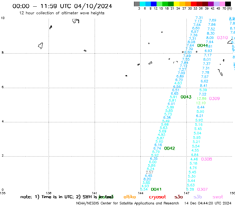Click the 7.99 wave height reading
Screen dimensions: 235x206
181,73
